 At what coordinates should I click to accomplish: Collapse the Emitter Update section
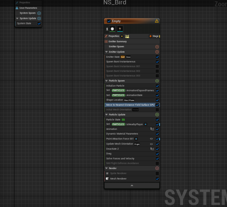(x=107, y=52)
